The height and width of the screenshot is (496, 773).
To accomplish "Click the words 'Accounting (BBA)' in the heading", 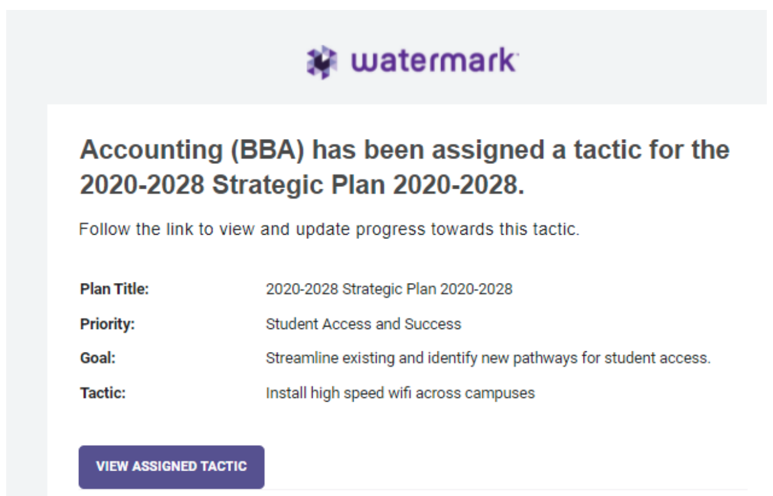I will click(191, 151).
